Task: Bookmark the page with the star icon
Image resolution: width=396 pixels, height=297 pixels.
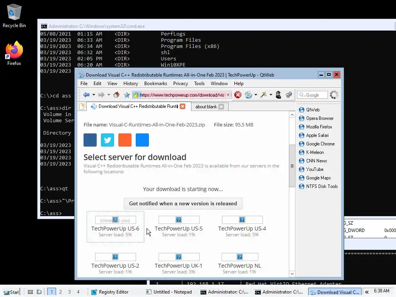Action: [127, 95]
